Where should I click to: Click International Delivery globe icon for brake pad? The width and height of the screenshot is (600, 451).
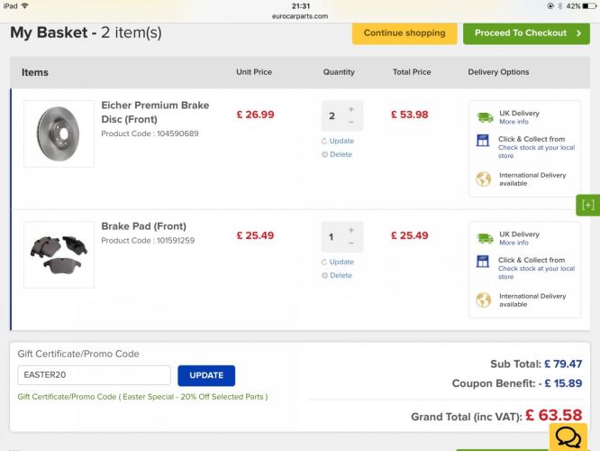pos(483,300)
